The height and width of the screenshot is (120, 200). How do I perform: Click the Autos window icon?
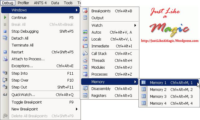coord(85,32)
